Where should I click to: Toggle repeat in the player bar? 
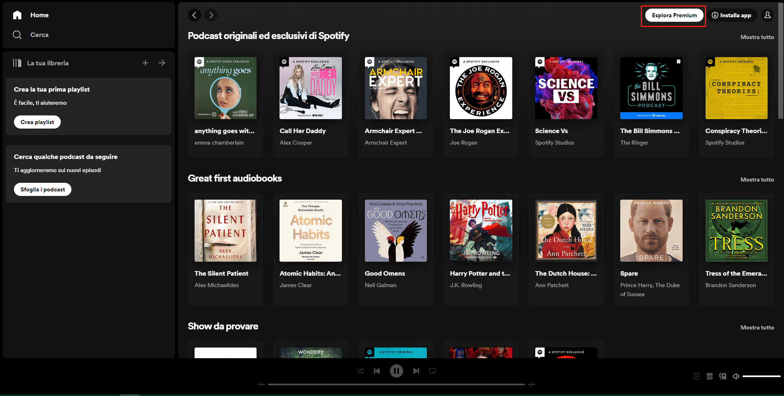[x=433, y=371]
